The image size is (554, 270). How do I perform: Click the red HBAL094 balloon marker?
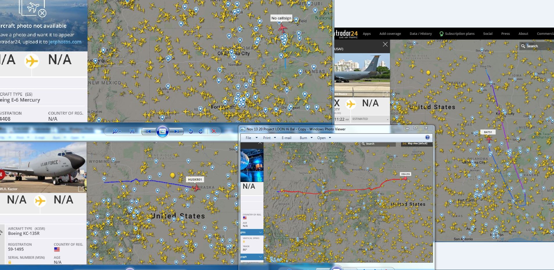(405, 179)
